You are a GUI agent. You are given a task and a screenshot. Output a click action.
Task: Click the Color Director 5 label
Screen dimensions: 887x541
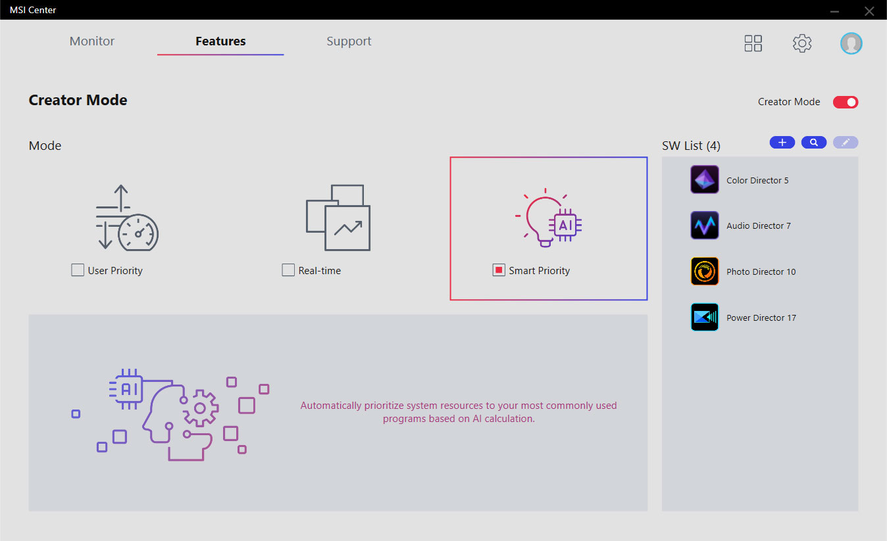click(757, 180)
